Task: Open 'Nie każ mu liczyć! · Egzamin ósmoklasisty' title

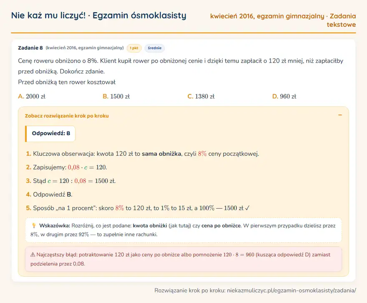Action: click(99, 15)
